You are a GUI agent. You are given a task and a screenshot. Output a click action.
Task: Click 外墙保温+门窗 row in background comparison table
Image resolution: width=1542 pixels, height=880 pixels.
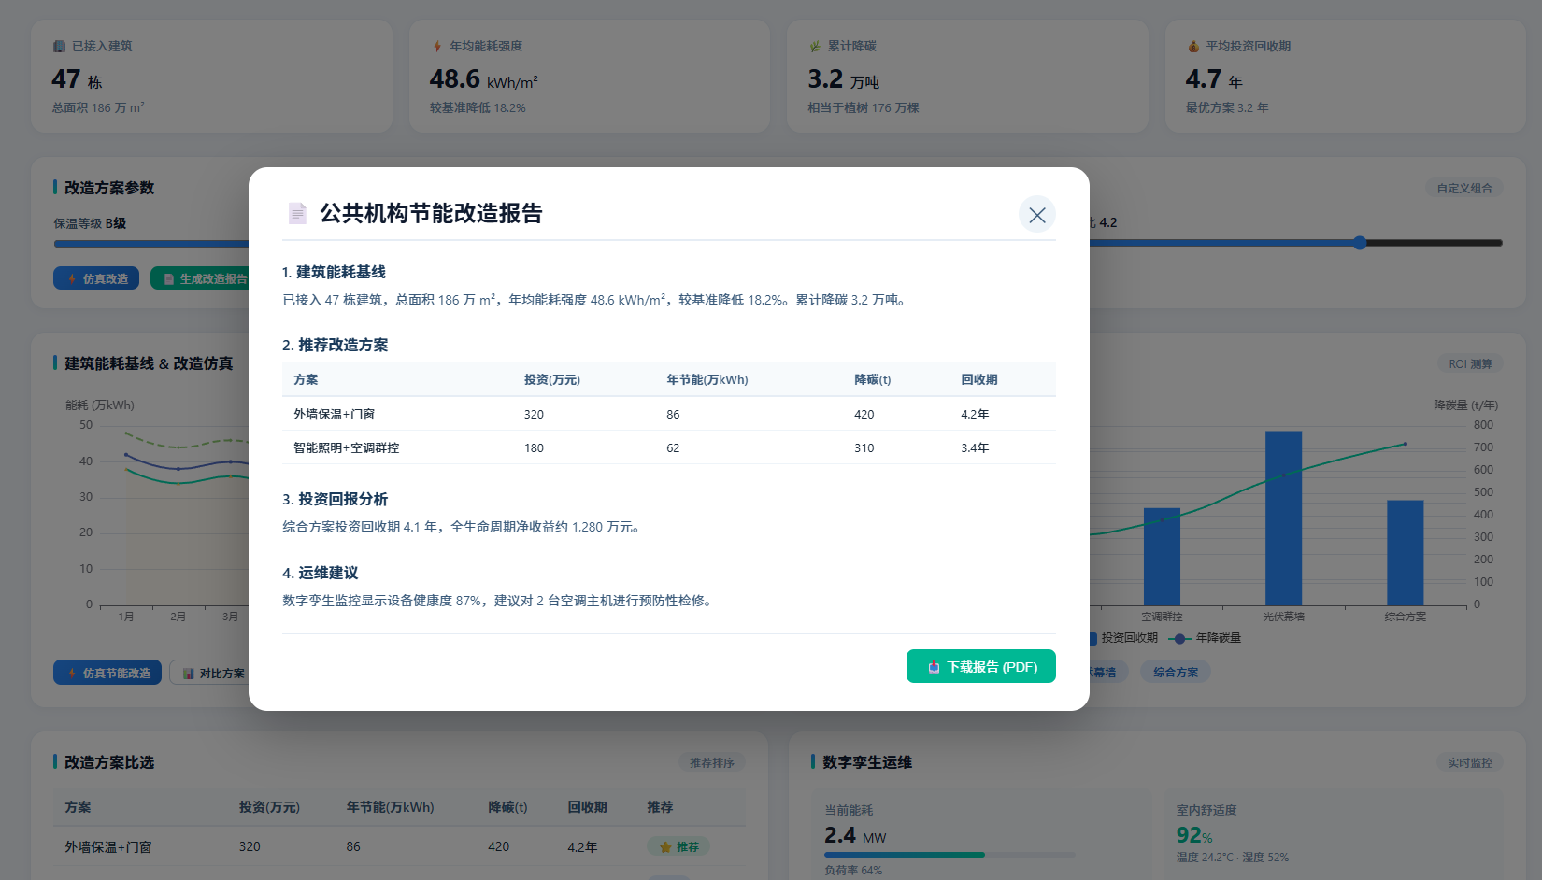[399, 846]
